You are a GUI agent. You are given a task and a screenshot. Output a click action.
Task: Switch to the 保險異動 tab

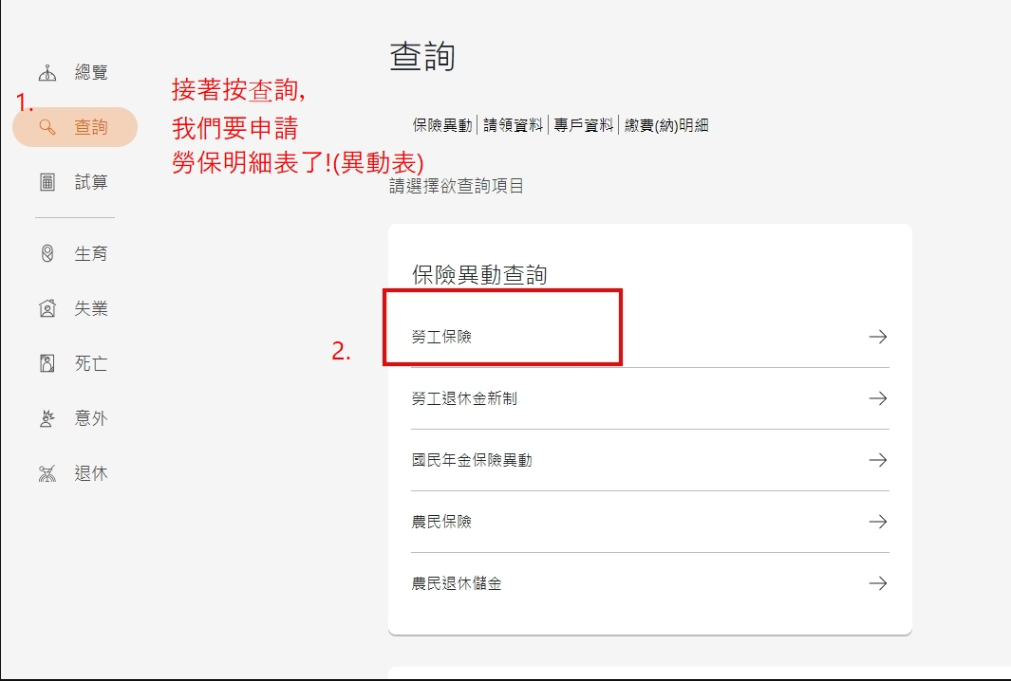pyautogui.click(x=442, y=125)
